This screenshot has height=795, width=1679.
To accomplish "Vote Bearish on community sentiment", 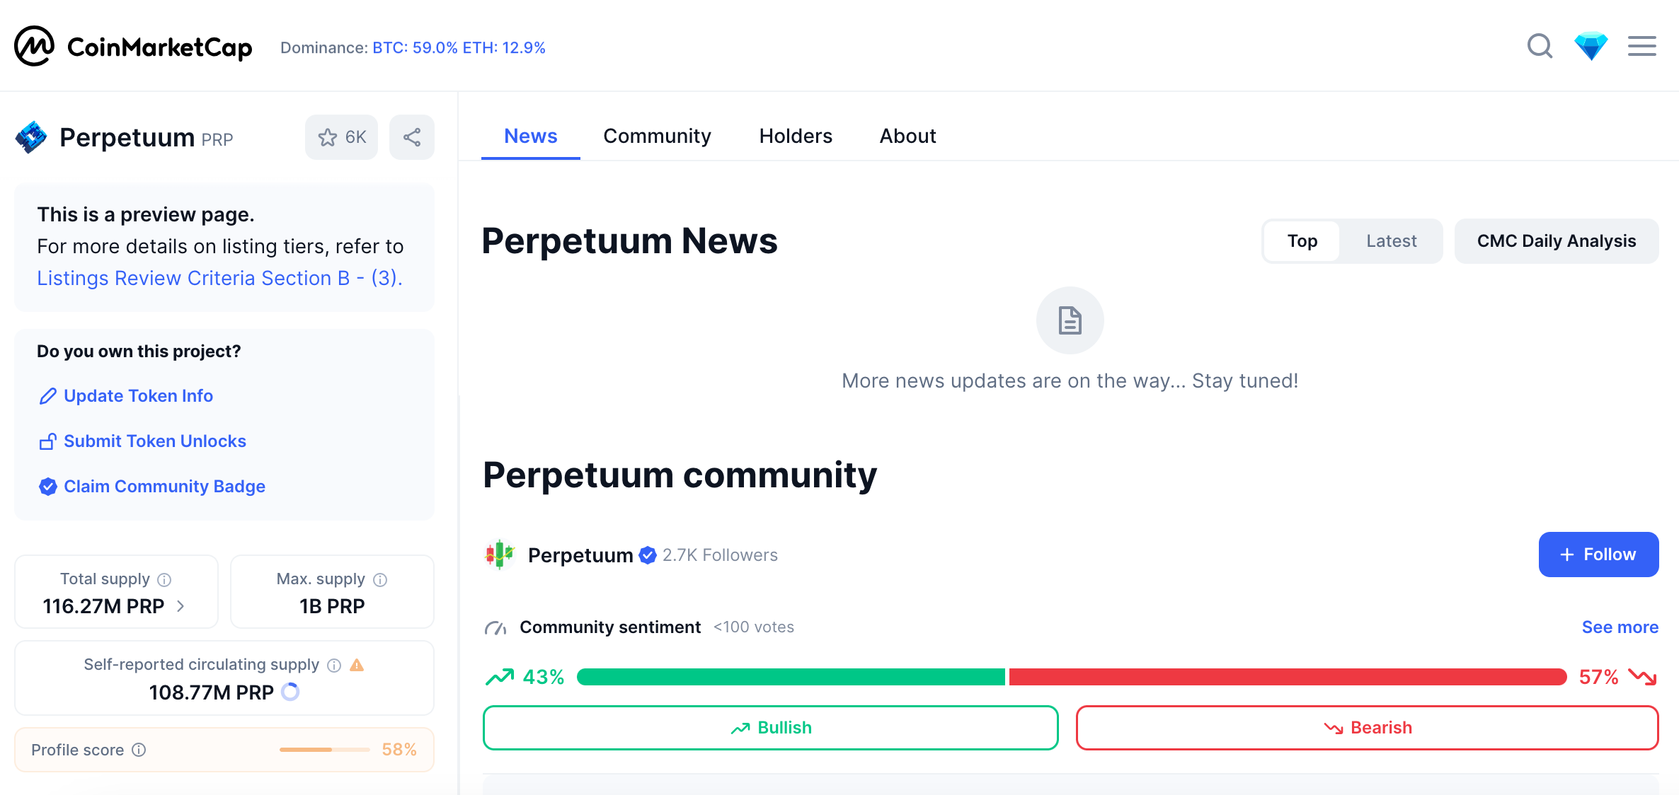I will (1367, 728).
